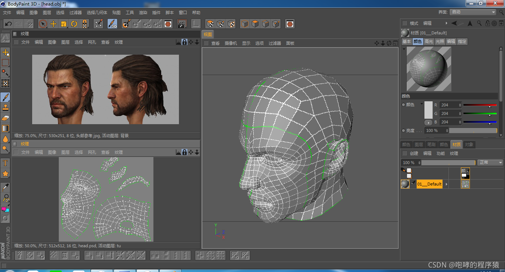The image size is (505, 272).
Task: Select the Move tool in the top toolbar
Action: tap(53, 24)
